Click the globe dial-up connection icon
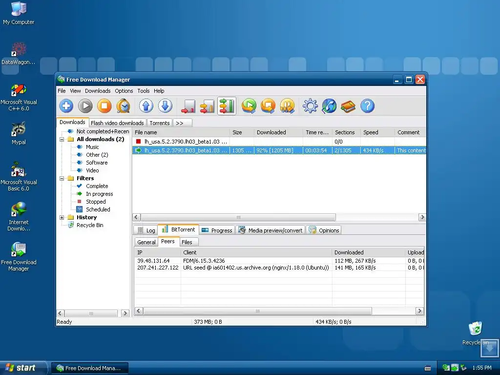Image resolution: width=500 pixels, height=375 pixels. tap(329, 106)
